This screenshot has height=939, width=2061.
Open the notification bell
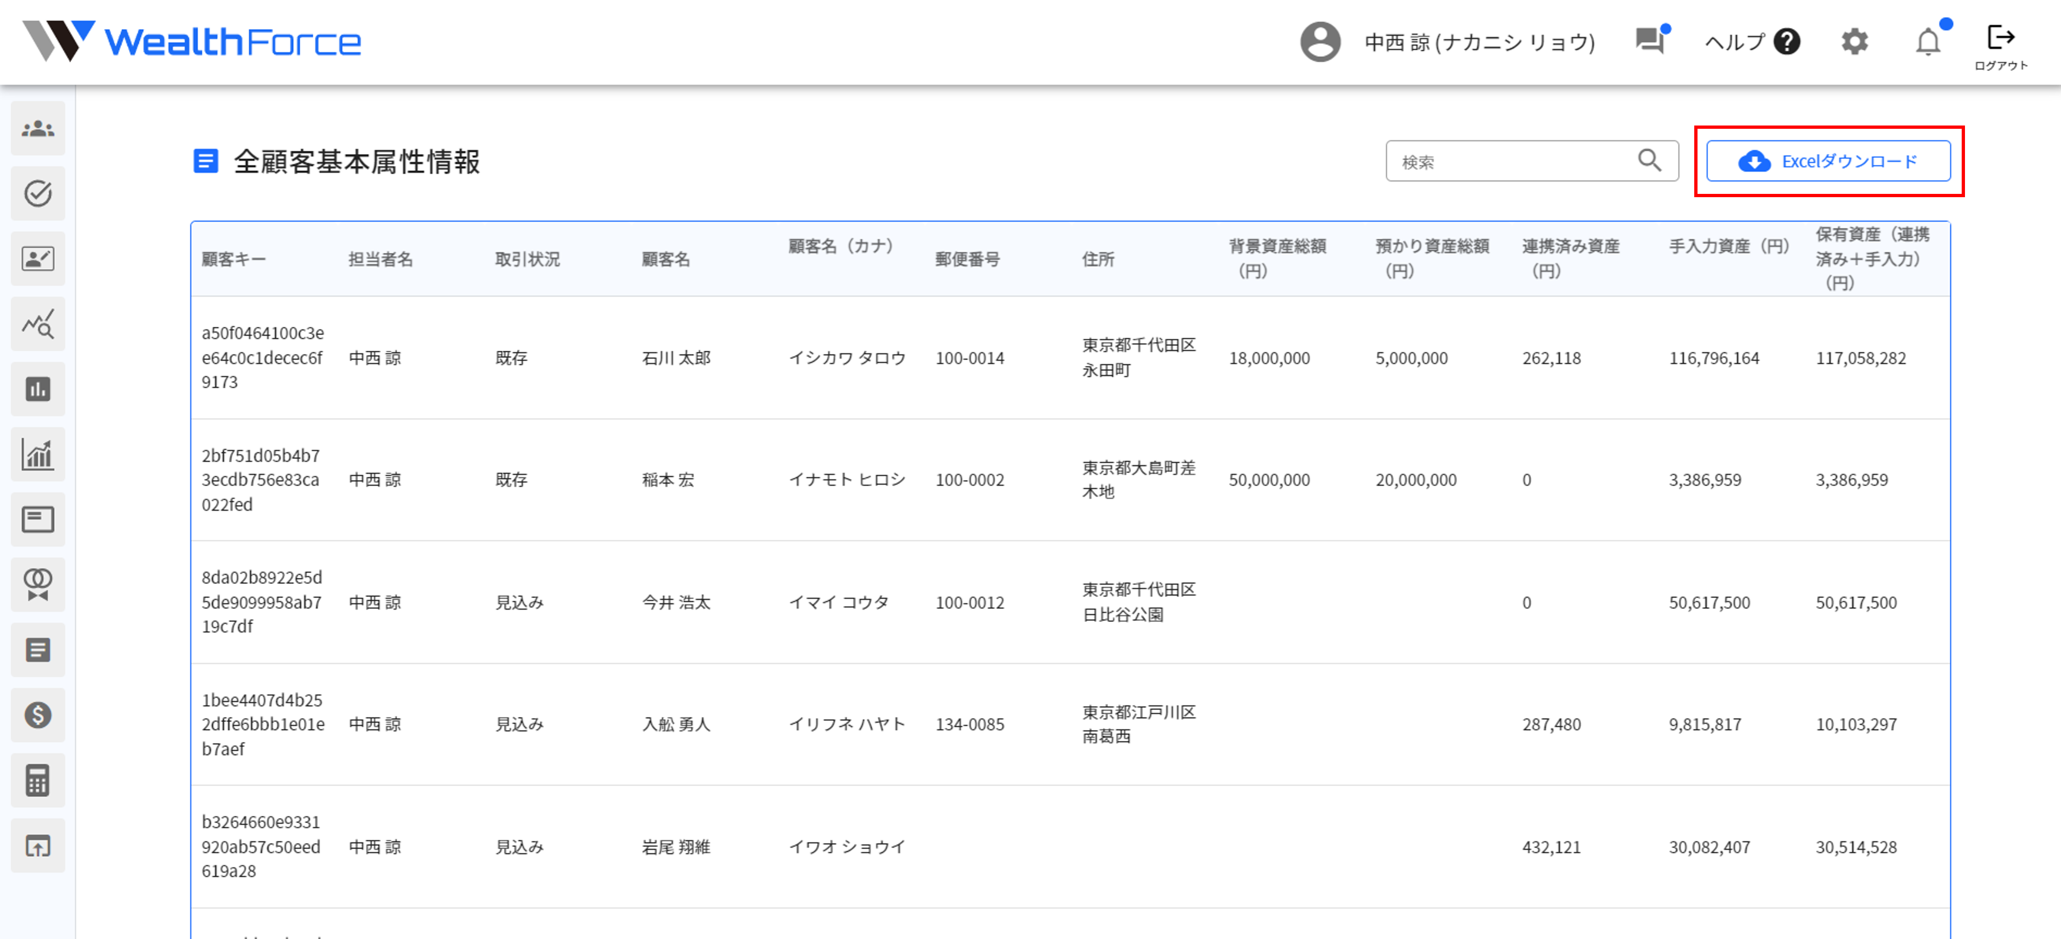pyautogui.click(x=1928, y=42)
